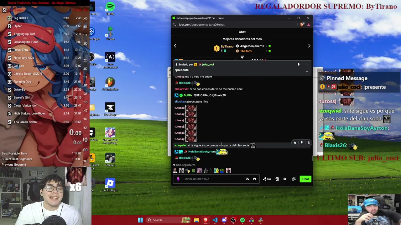Click Sum of Best Segments label
401x225 pixels.
click(x=17, y=159)
